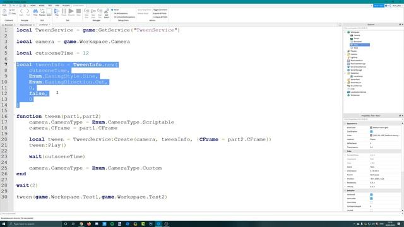Click the Players service icon in Explorer
This screenshot has width=404, height=227.
348,51
